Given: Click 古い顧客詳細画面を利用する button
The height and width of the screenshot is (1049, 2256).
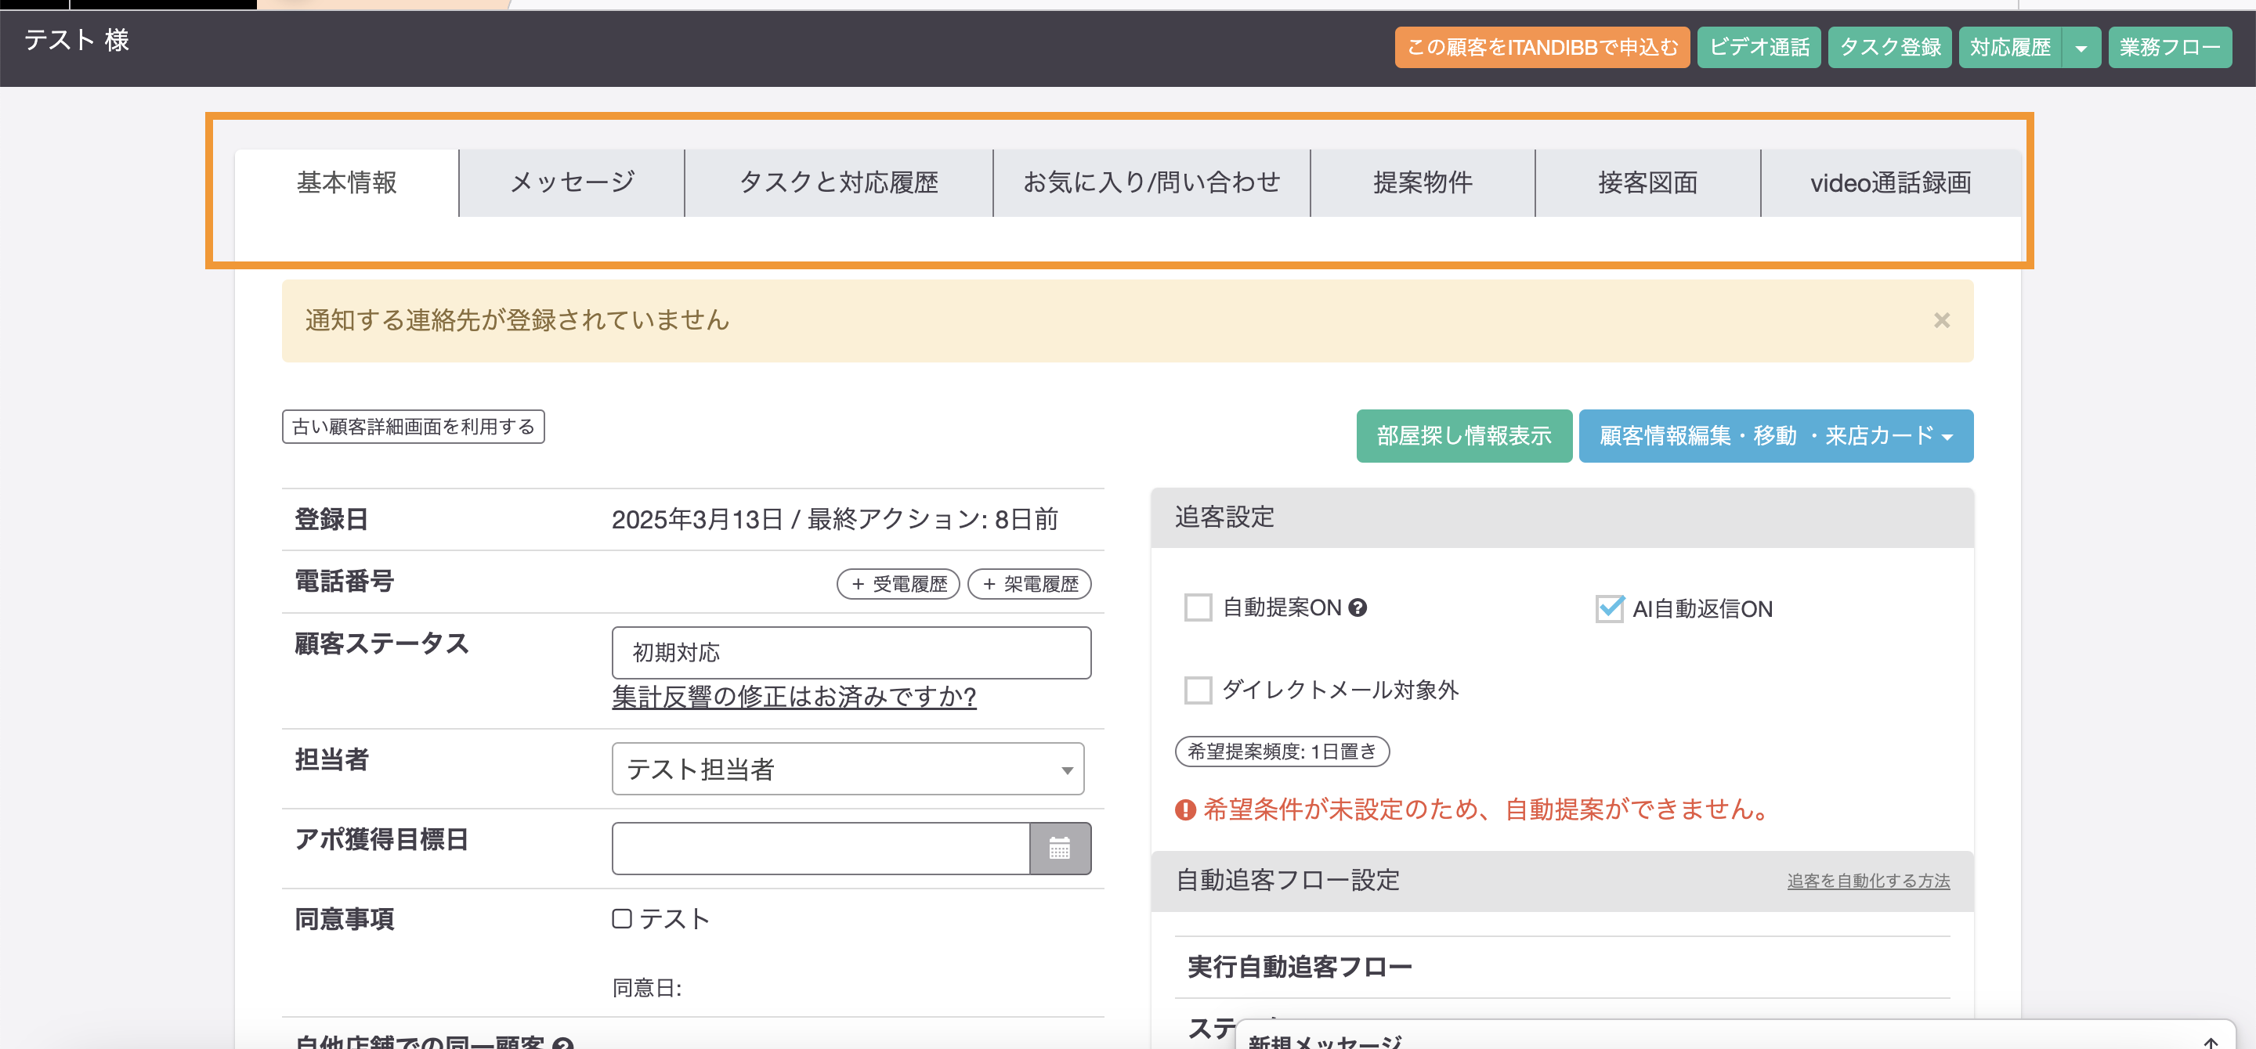Looking at the screenshot, I should point(414,427).
